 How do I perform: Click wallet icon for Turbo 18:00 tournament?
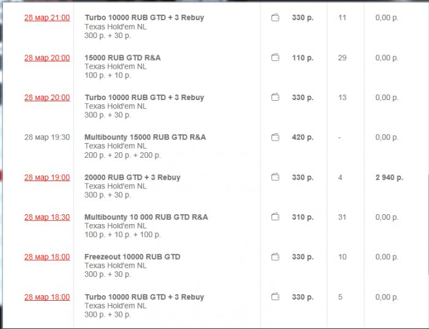tap(275, 296)
